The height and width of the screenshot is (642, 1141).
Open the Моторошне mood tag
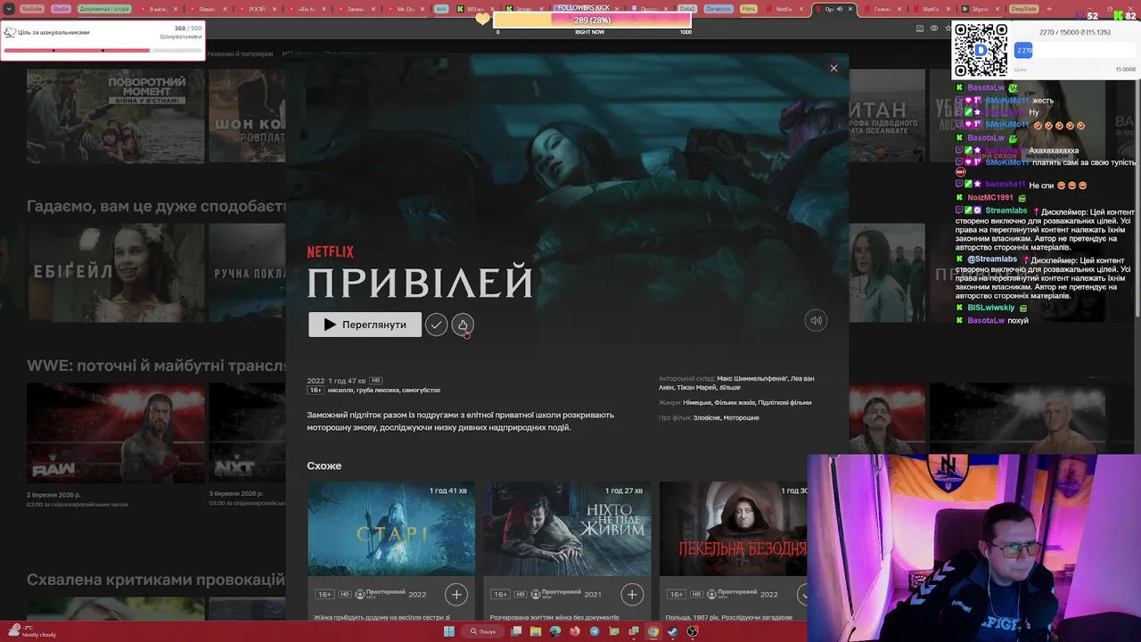pyautogui.click(x=742, y=417)
